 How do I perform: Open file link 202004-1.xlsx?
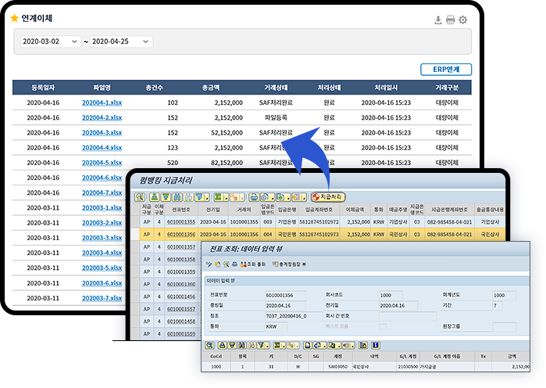[102, 102]
